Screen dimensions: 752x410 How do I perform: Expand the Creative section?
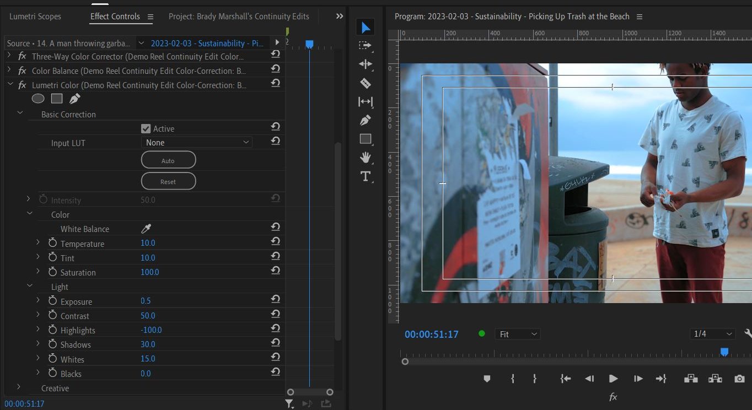(x=19, y=387)
